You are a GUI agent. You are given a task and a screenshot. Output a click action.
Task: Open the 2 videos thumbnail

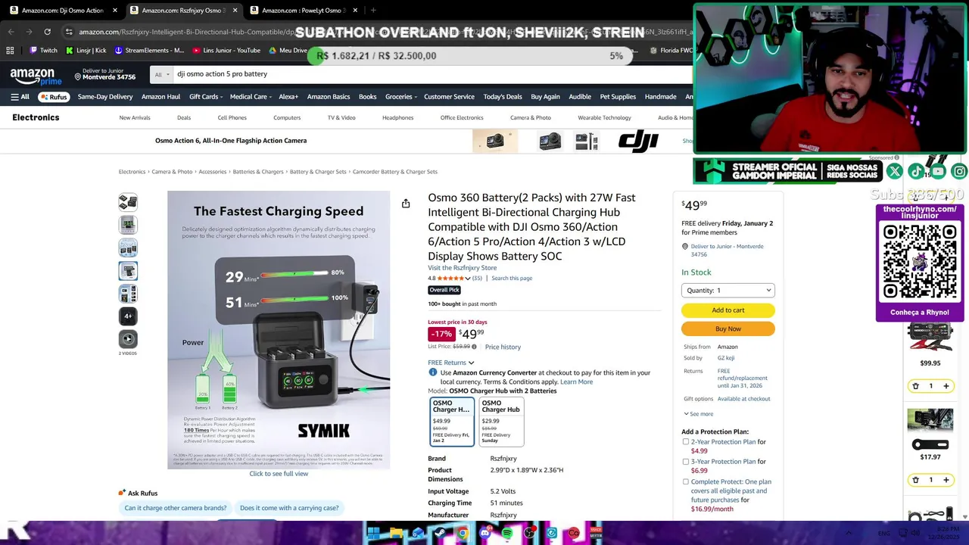click(128, 340)
